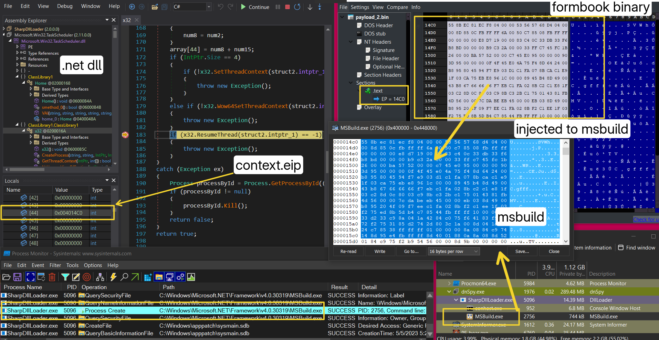This screenshot has width=659, height=340.
Task: Click dnSpy navigate forward arrow icon
Action: tap(142, 7)
